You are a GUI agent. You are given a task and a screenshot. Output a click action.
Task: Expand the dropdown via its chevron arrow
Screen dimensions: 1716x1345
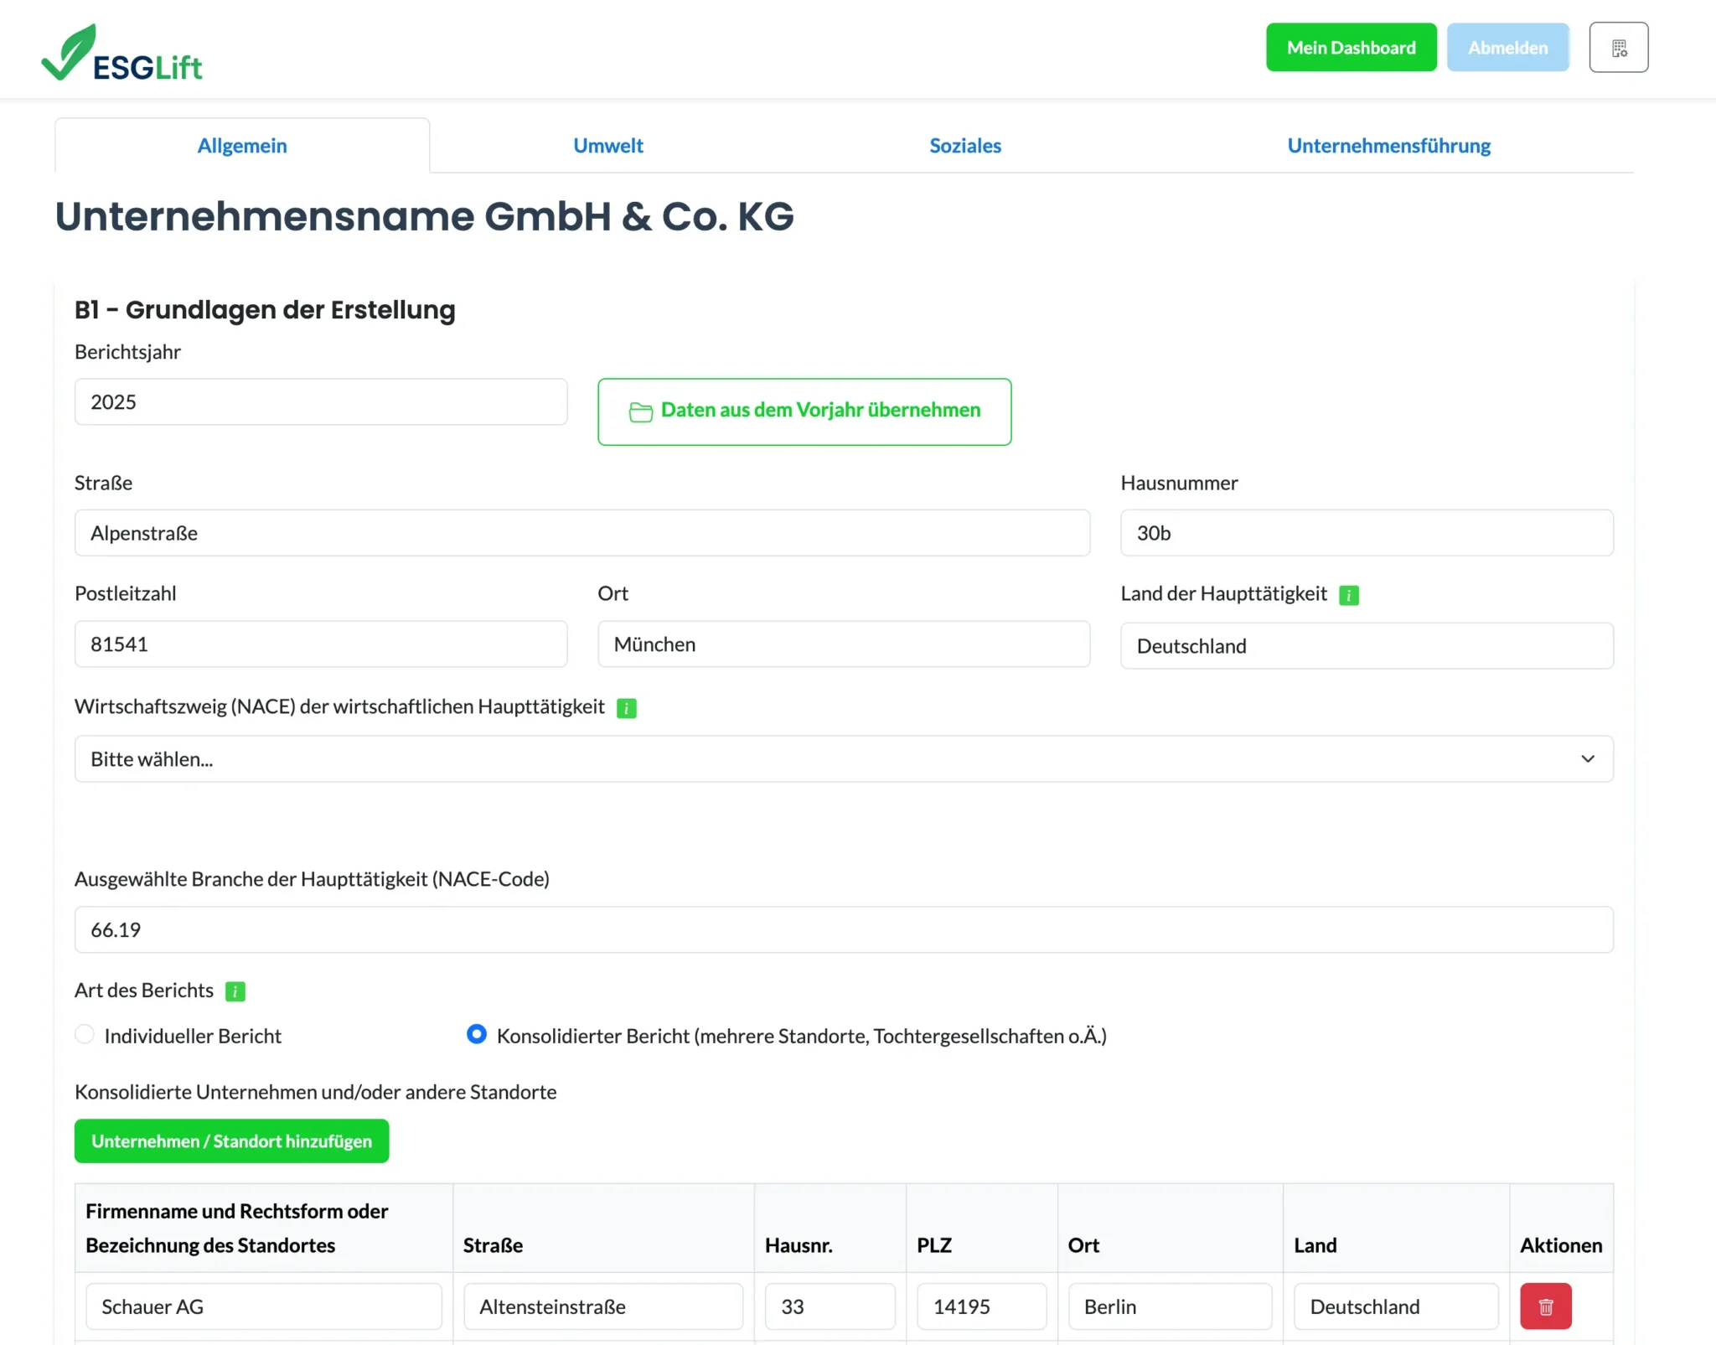pyautogui.click(x=1588, y=758)
